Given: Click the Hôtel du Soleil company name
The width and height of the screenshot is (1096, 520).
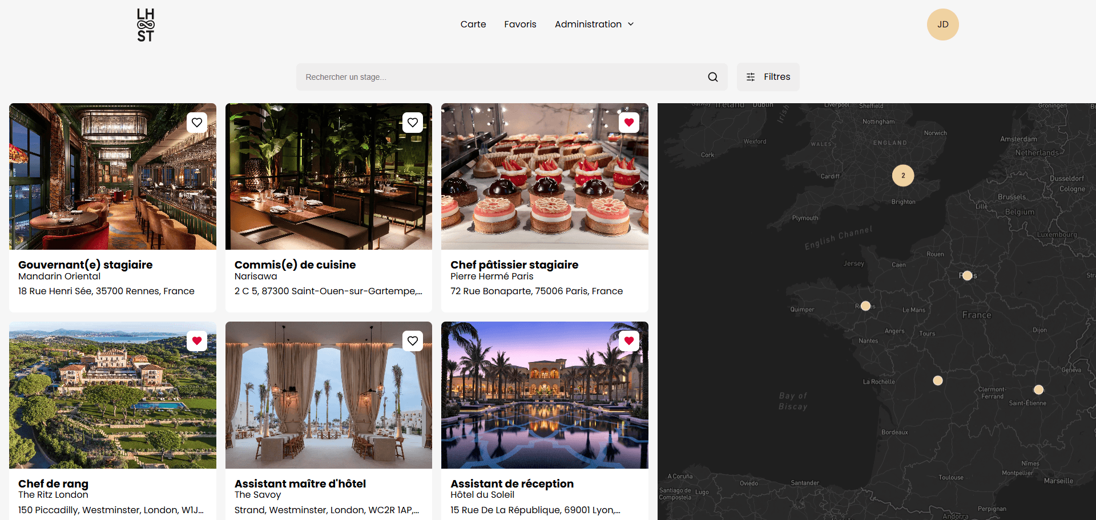Looking at the screenshot, I should click(x=482, y=495).
